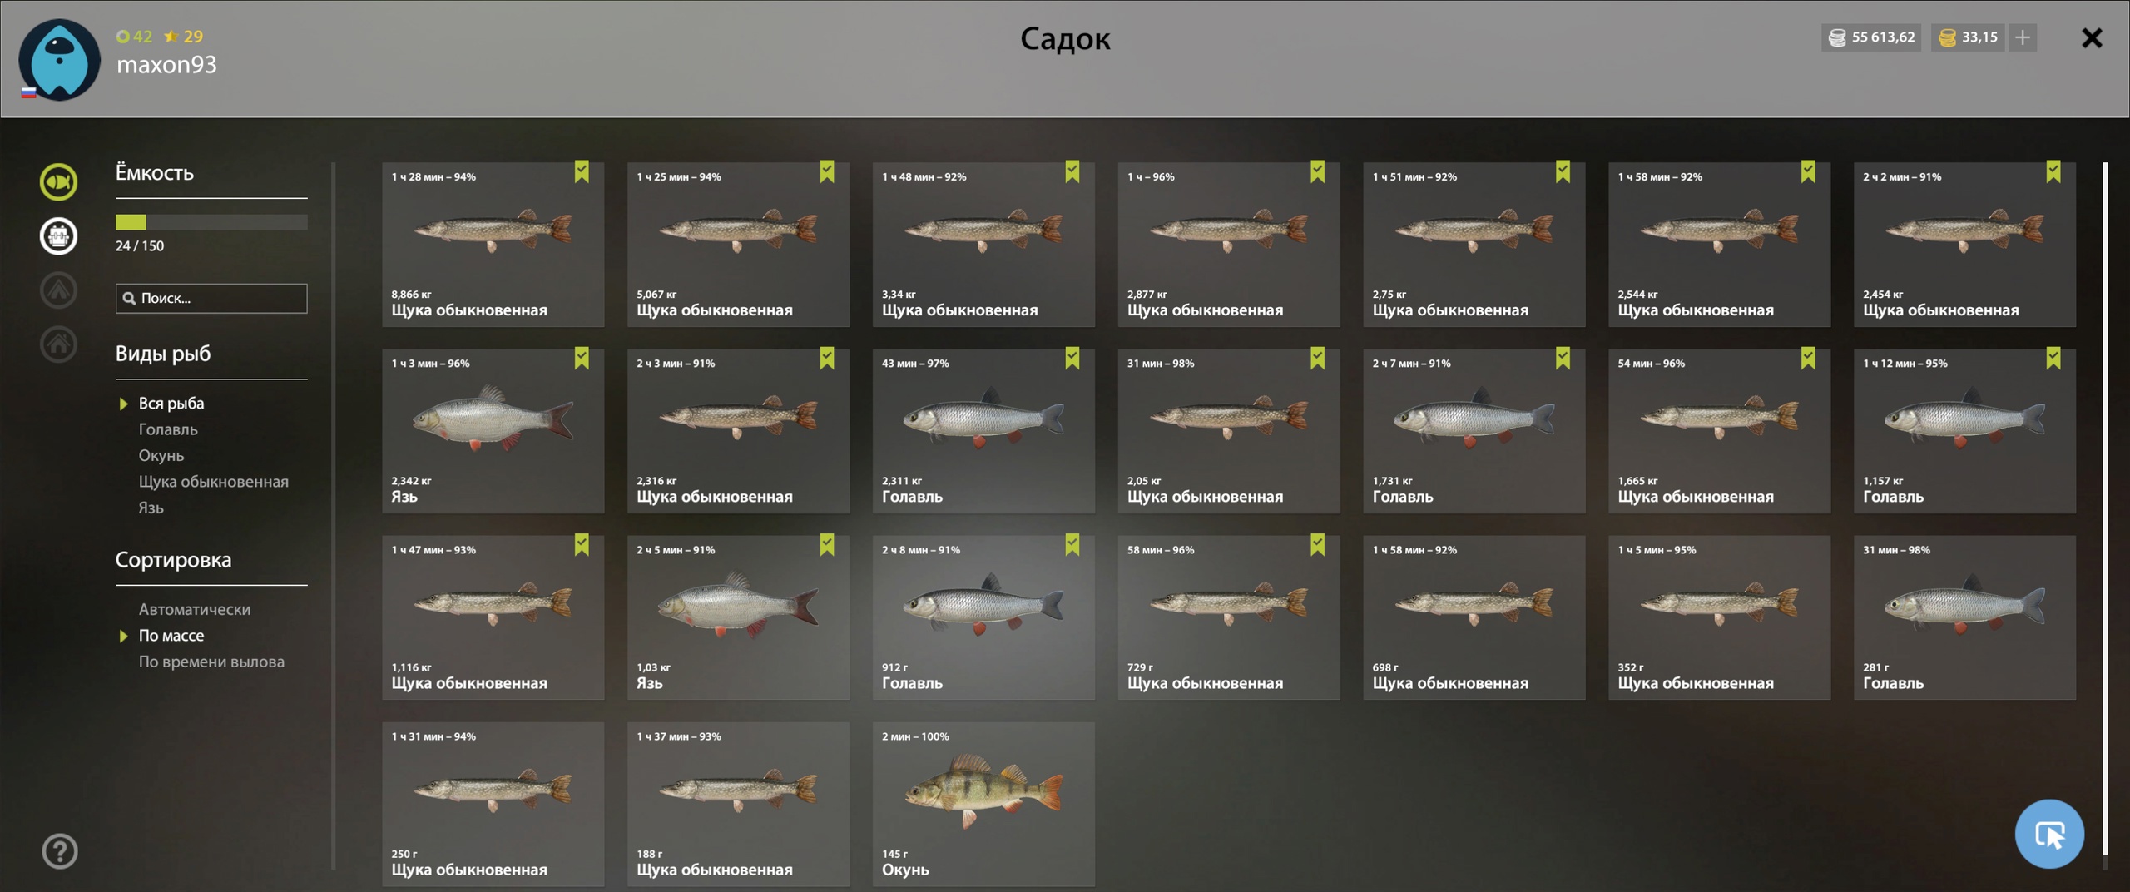
Task: Open the fish keepnet sidebar icon
Action: tap(58, 181)
